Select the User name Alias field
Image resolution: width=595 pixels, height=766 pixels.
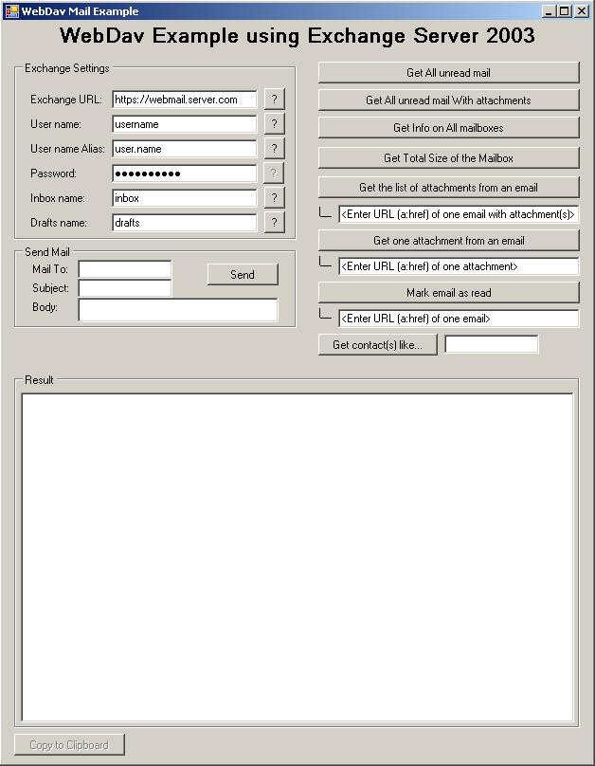pyautogui.click(x=185, y=149)
